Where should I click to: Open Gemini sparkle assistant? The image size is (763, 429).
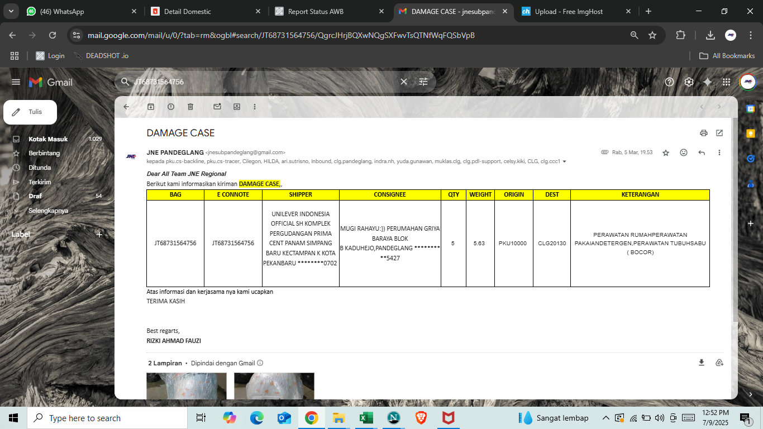click(x=708, y=82)
